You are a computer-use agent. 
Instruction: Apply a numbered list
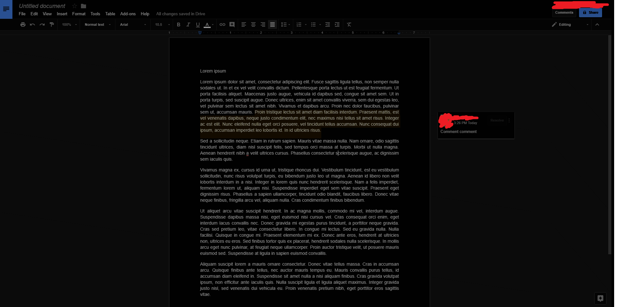(299, 24)
